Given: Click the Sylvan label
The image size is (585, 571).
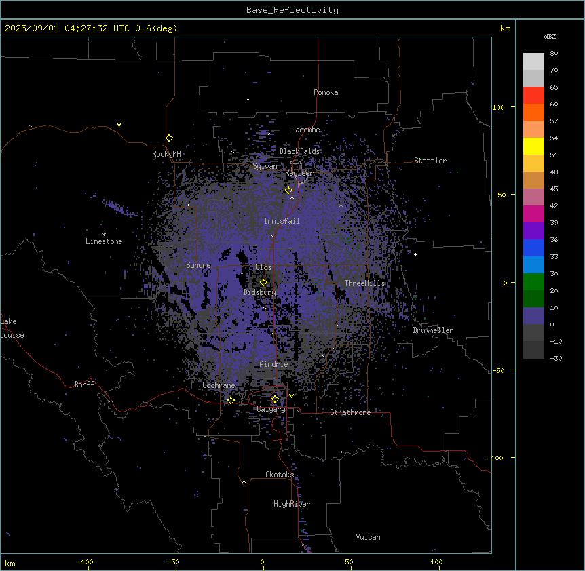Looking at the screenshot, I should tap(265, 166).
